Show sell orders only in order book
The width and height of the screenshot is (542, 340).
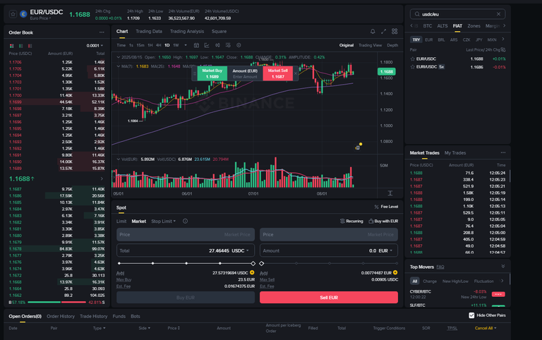point(30,46)
